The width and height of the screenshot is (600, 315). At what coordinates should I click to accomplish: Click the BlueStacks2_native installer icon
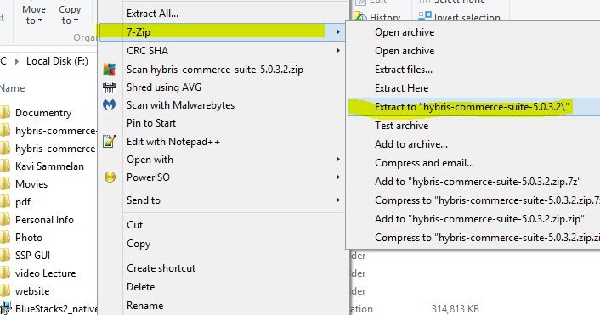tap(5, 308)
